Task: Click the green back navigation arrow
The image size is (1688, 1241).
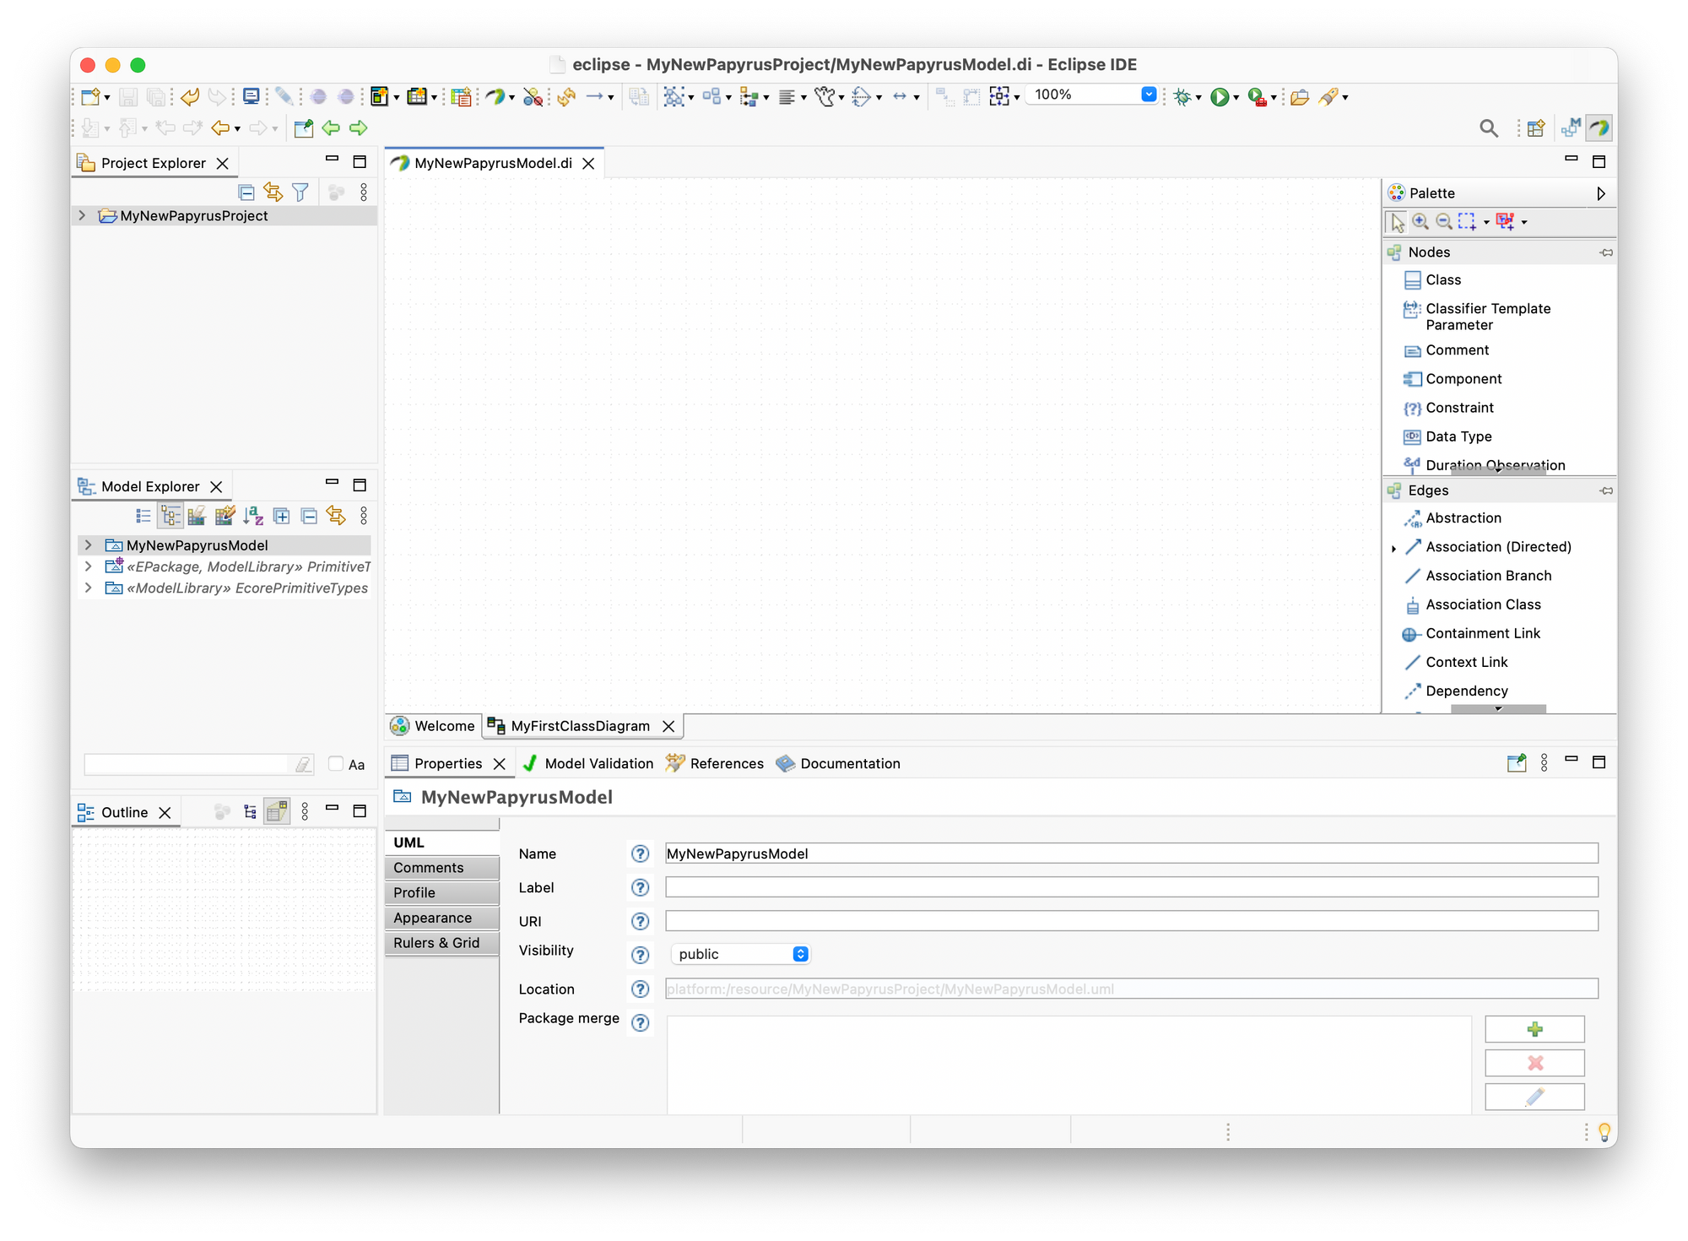Action: 331,128
